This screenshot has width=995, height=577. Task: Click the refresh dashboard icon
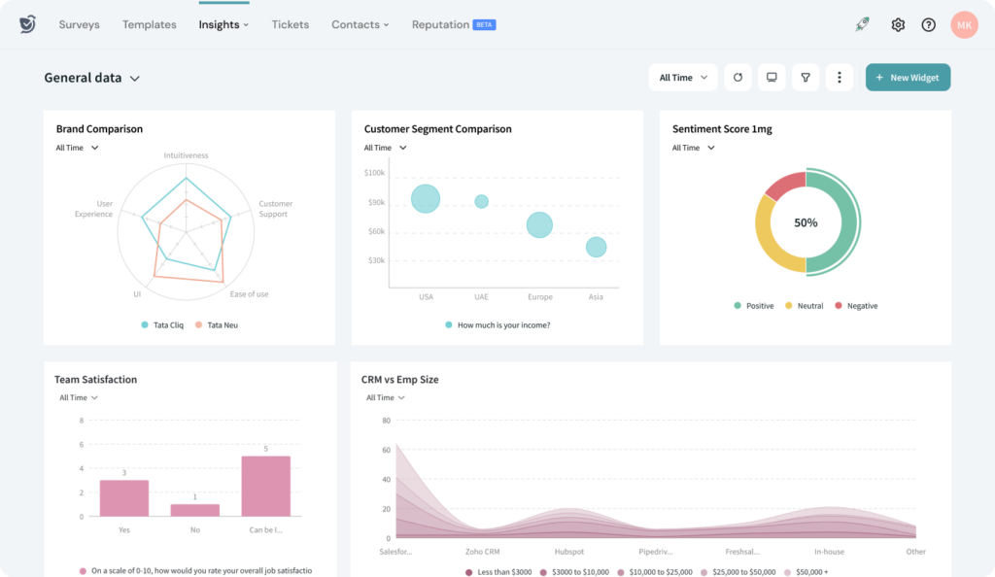click(738, 77)
